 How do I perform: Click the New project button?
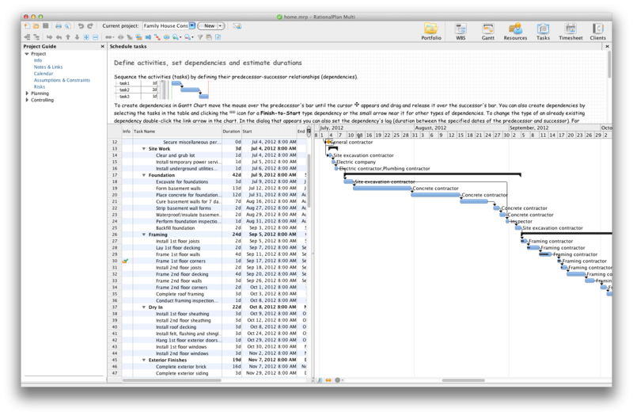[x=209, y=26]
